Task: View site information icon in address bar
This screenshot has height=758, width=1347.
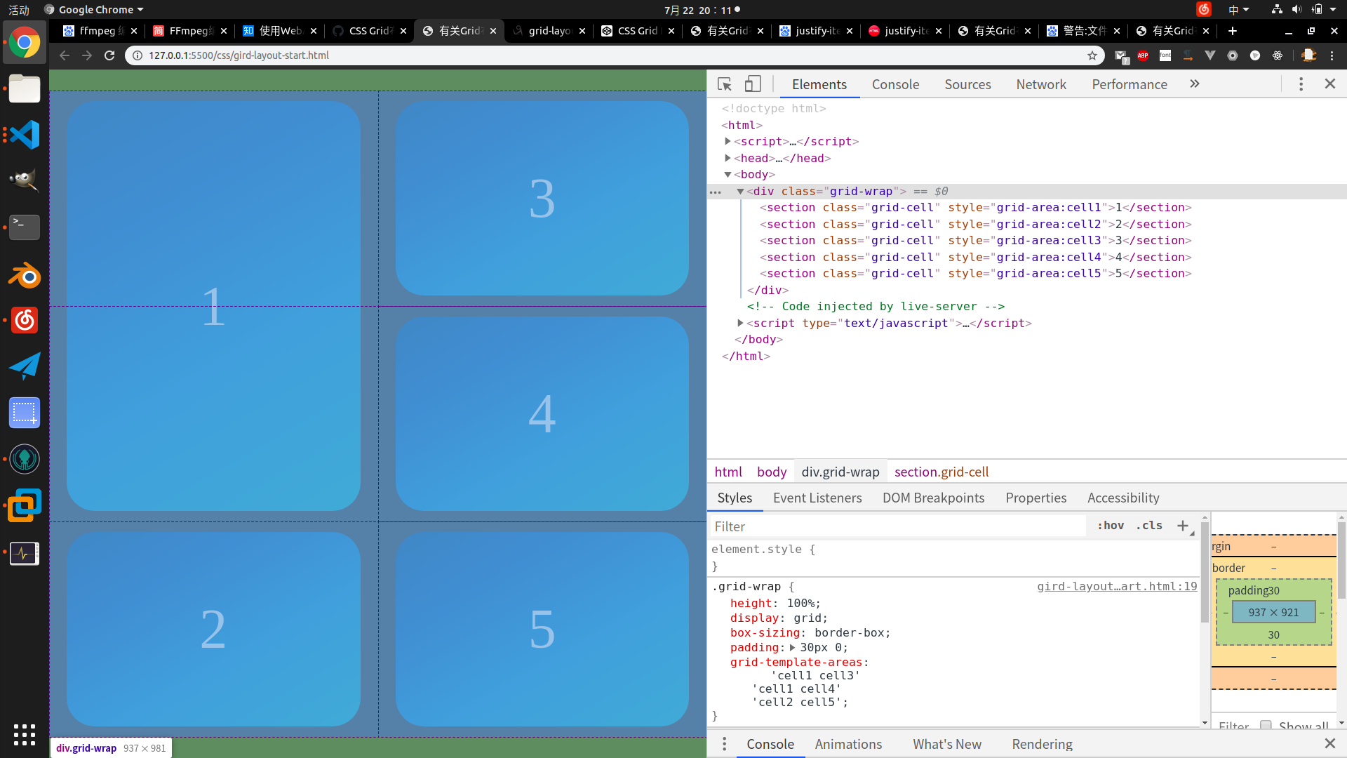Action: 138,55
